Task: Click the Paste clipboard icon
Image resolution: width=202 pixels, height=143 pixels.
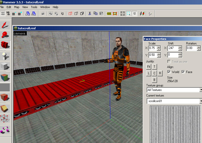Action: 102,14
